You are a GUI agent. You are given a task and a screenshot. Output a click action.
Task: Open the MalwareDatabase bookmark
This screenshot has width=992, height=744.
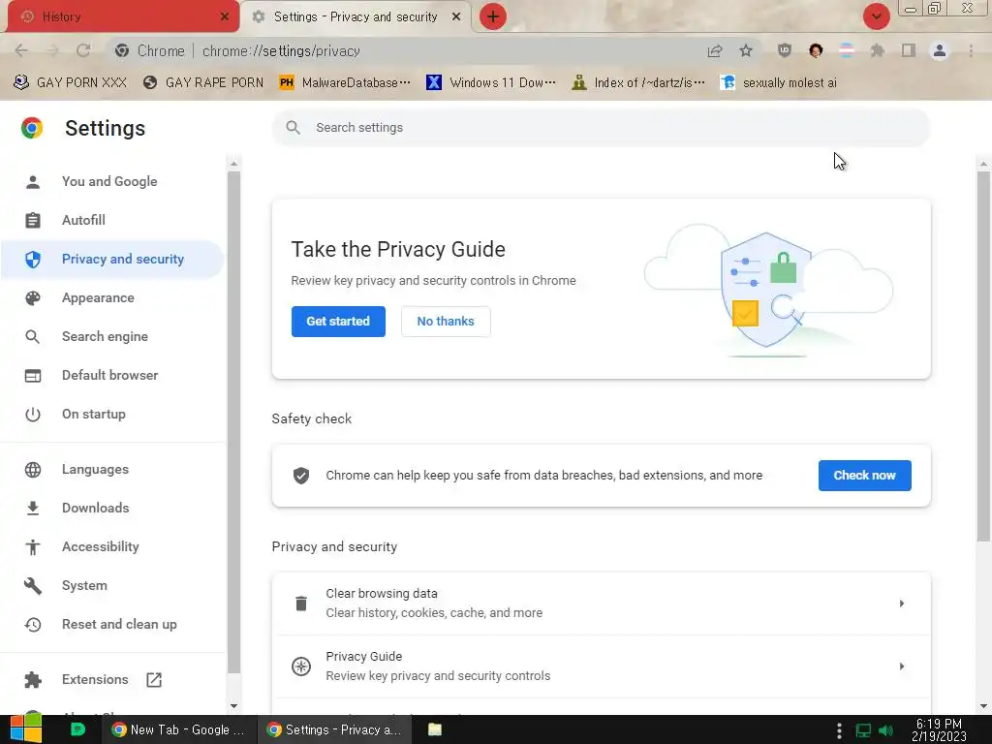345,83
